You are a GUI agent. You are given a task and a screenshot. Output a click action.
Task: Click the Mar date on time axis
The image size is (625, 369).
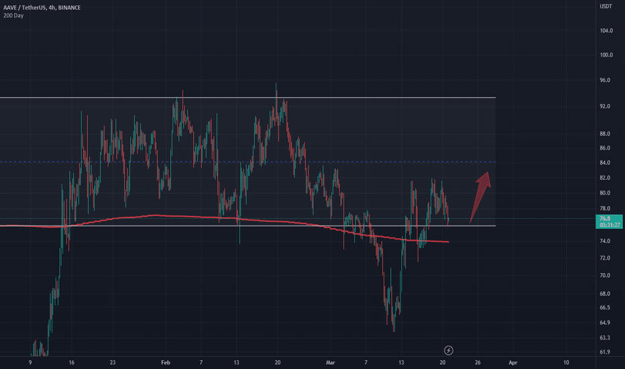point(331,362)
